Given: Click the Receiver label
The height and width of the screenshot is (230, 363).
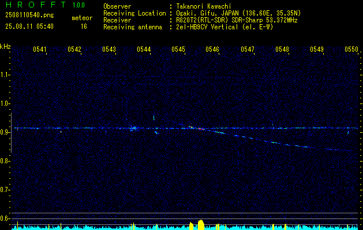Looking at the screenshot, I should 117,20.
